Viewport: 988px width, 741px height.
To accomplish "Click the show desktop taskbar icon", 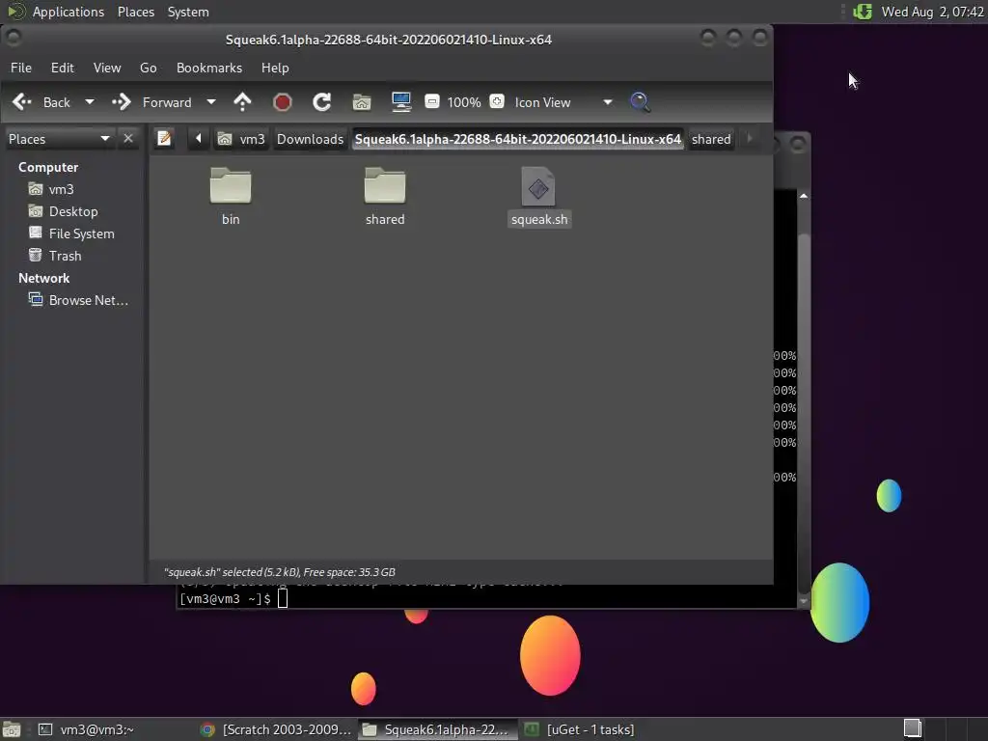I will point(12,729).
